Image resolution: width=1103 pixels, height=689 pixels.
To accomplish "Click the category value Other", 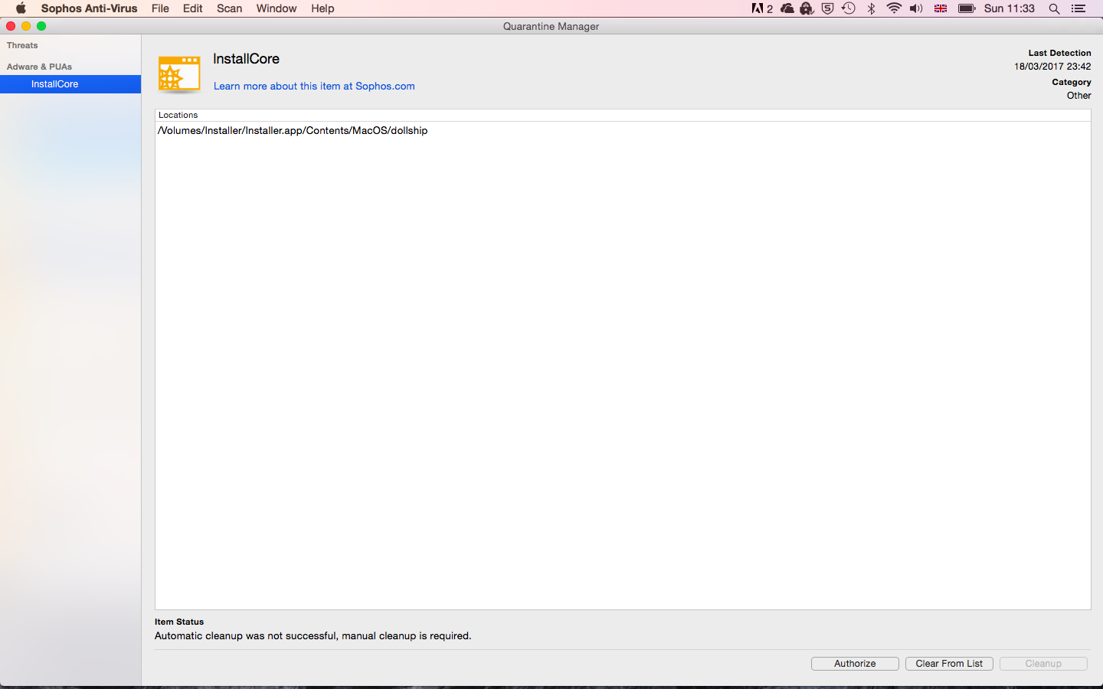I will click(1078, 96).
